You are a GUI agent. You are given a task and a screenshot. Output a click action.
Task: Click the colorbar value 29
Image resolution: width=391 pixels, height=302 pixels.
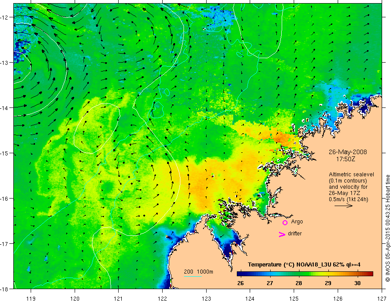(328, 283)
